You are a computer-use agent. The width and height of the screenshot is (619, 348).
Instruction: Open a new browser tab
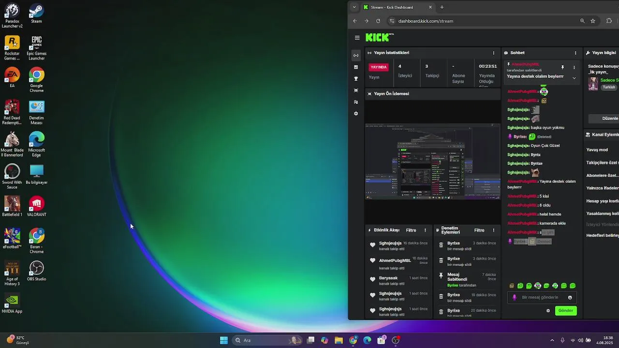click(x=442, y=7)
